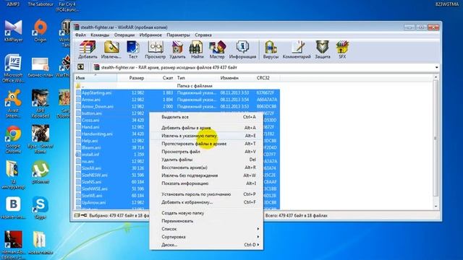Screen dimensions: 463x260
Task: Choose Извлечь в указанную папку
Action: [206, 136]
